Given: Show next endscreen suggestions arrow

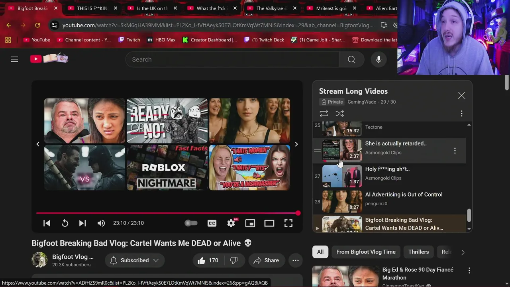Looking at the screenshot, I should [x=296, y=144].
